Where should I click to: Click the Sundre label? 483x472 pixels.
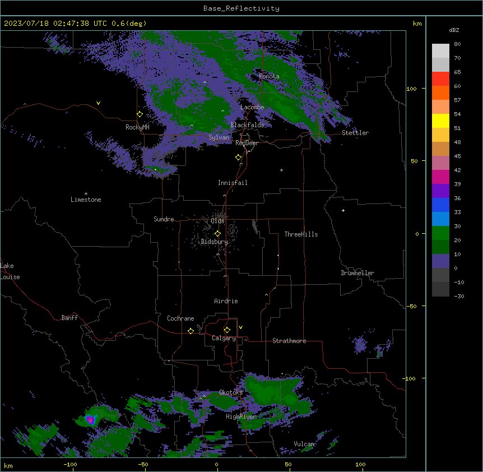(x=164, y=219)
